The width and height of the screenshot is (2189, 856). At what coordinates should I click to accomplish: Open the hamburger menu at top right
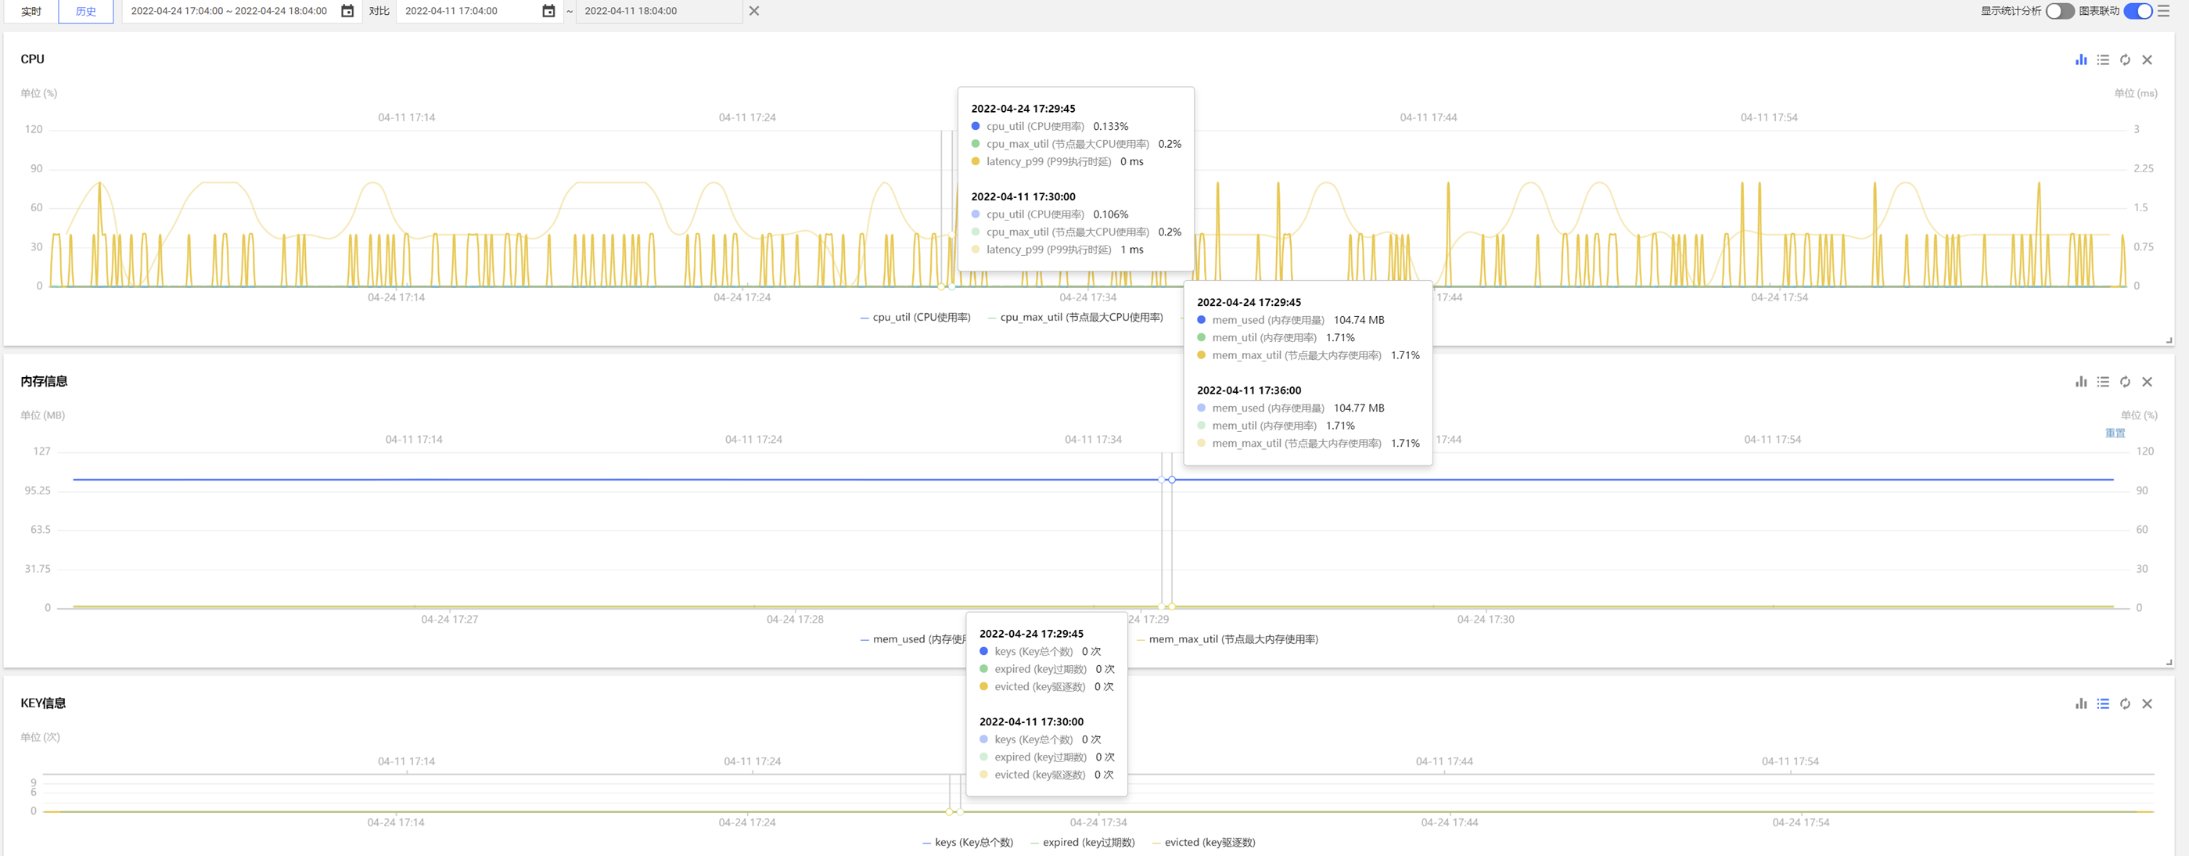tap(2163, 11)
